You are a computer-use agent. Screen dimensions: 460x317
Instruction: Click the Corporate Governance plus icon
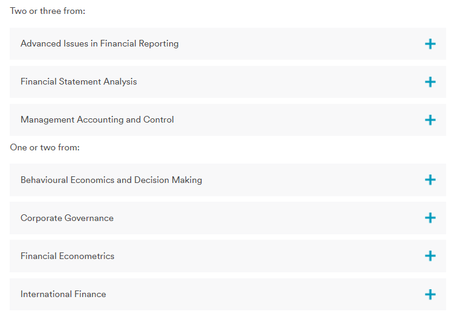coord(430,218)
